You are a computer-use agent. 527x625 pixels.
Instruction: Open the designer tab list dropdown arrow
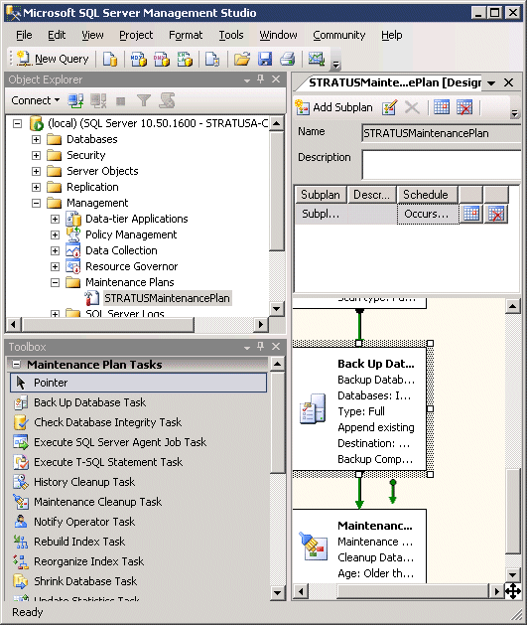(x=491, y=82)
